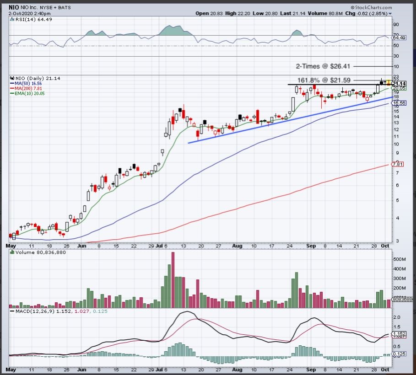Click the volume bars icon beside Volume label
This screenshot has height=375, width=416.
point(12,252)
